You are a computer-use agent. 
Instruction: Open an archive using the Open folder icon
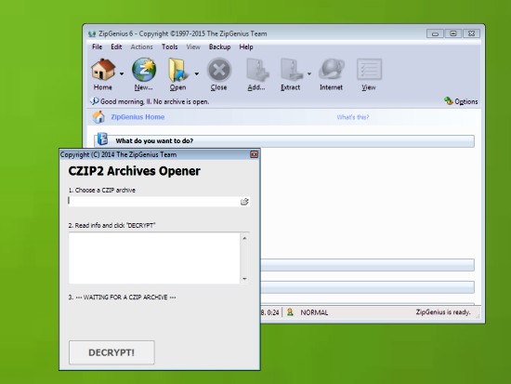[178, 70]
